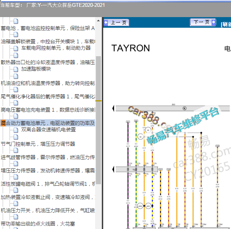This screenshot has width=231, height=229.
Task: Click the TAYRON diagram title
Action: (x=131, y=48)
